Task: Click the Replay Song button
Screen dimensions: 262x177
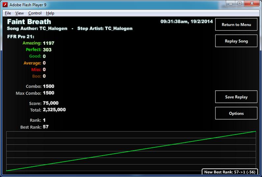Action: (x=236, y=41)
